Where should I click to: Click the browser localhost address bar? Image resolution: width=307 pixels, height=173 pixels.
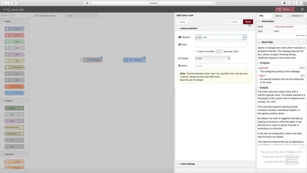(x=153, y=3)
